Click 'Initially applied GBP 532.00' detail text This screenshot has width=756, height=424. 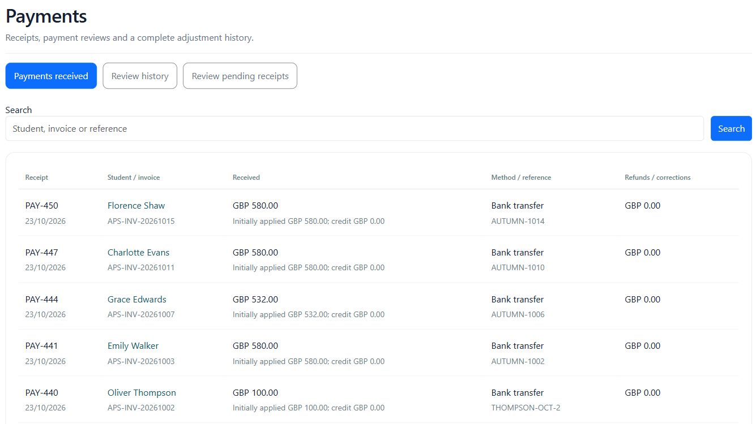[x=280, y=314]
